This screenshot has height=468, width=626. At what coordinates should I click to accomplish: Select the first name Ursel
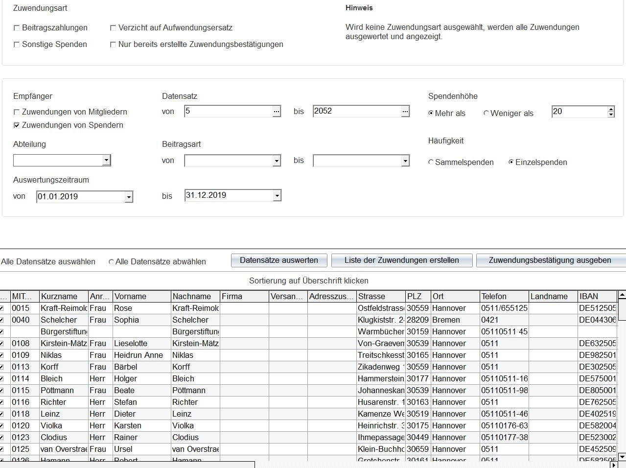(141, 449)
